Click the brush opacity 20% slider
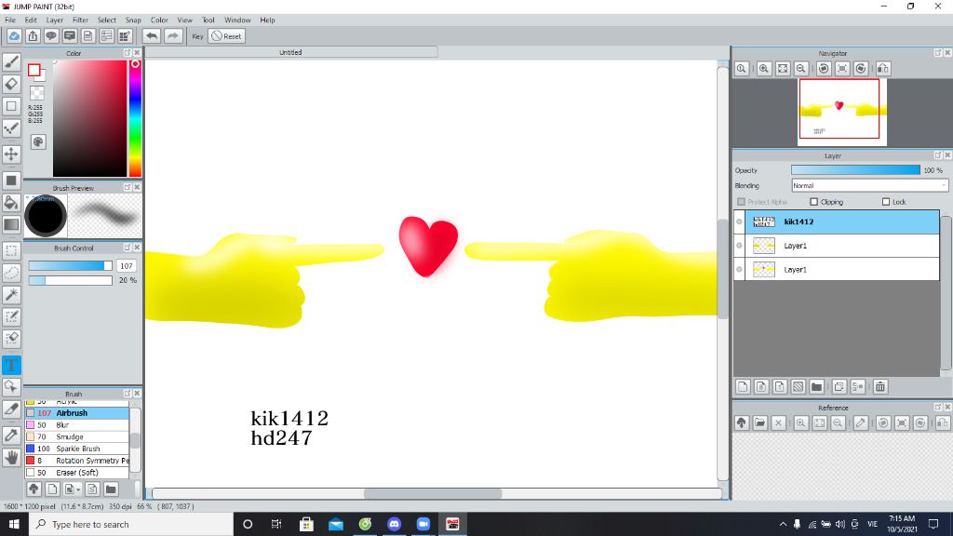953x536 pixels. coord(71,280)
